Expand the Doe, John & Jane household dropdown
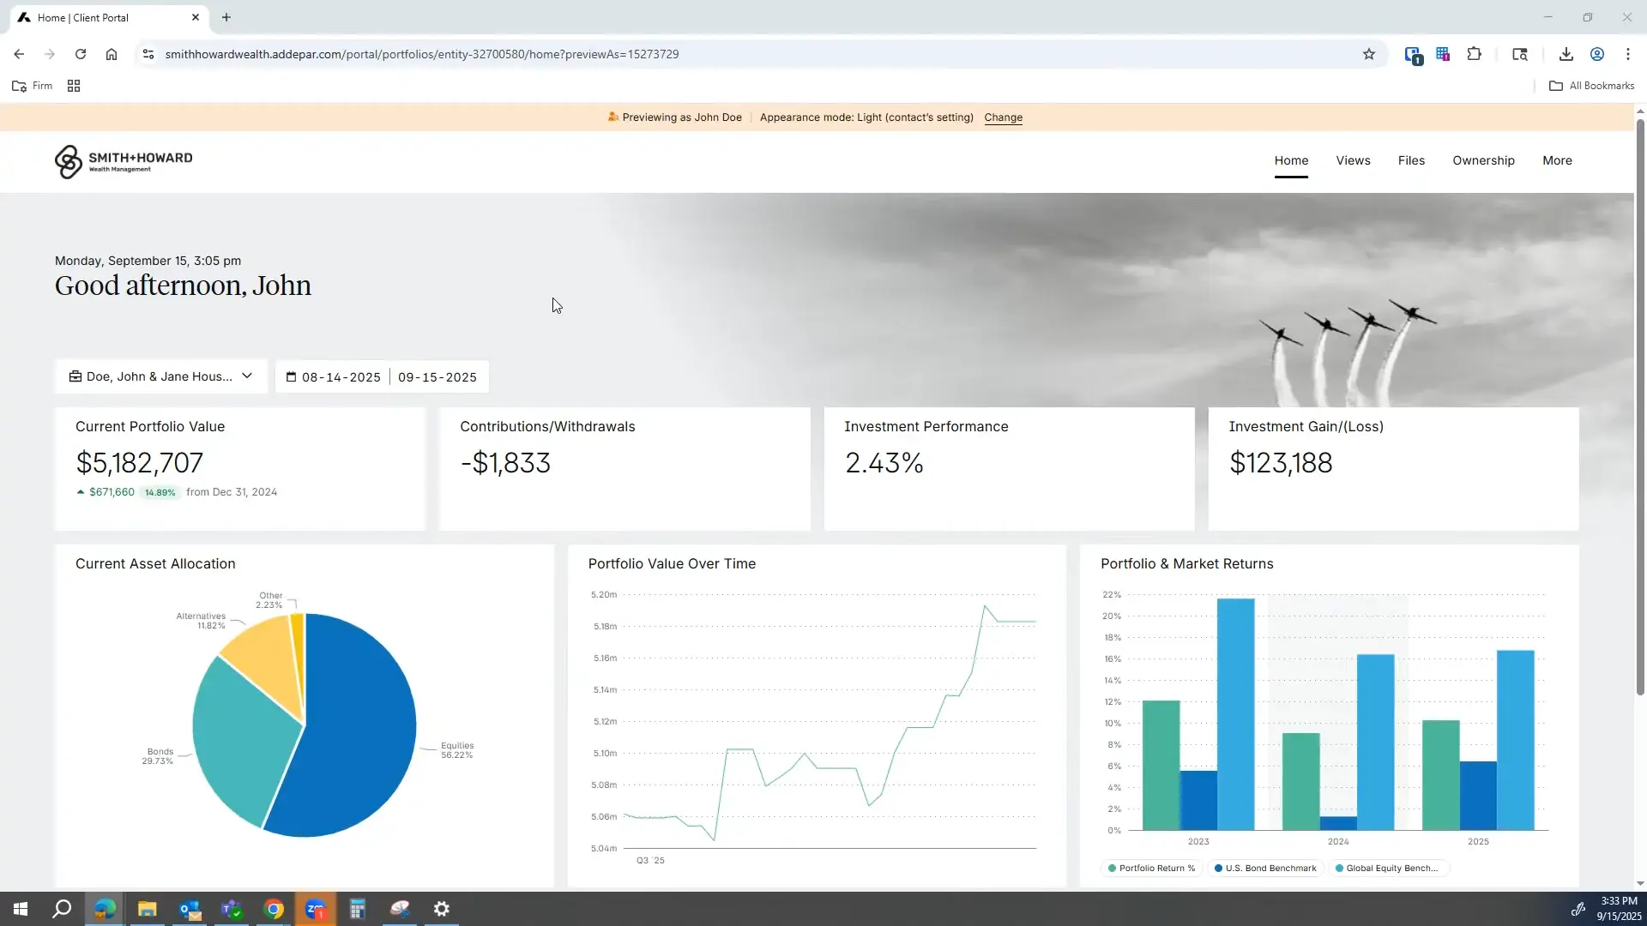Screen dimensions: 1647x926 (x=160, y=376)
